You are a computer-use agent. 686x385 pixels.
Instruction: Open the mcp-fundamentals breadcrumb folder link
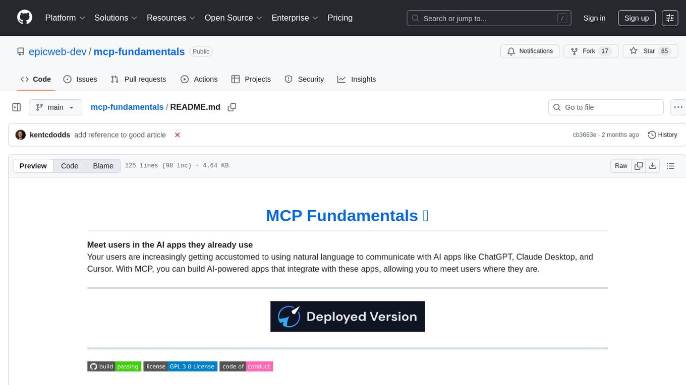click(x=127, y=107)
